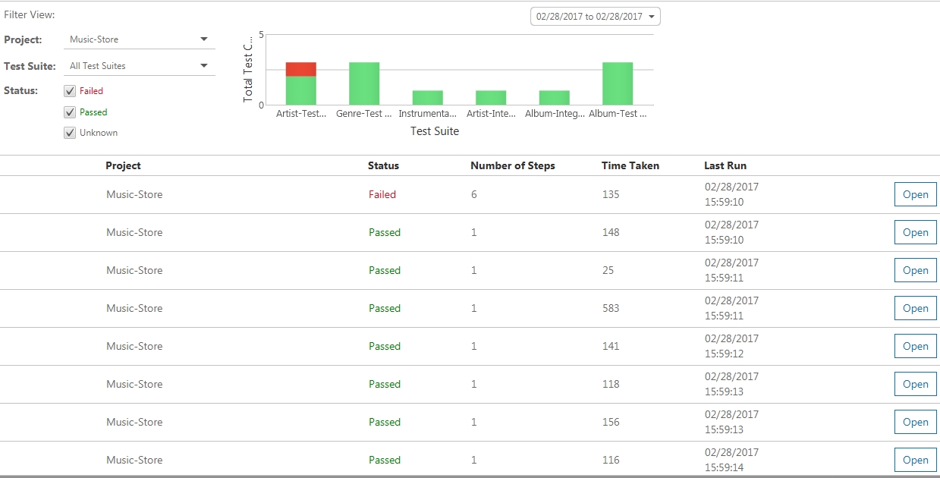Sort table by Time Taken column

tap(630, 165)
